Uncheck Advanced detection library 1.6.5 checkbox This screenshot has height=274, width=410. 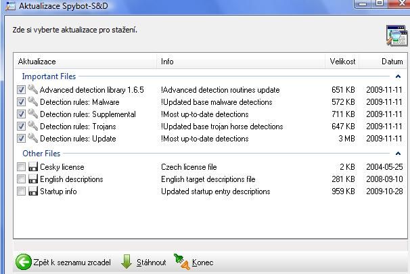click(21, 90)
